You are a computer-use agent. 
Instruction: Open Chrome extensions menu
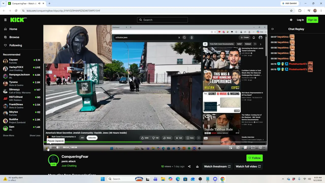(x=300, y=11)
